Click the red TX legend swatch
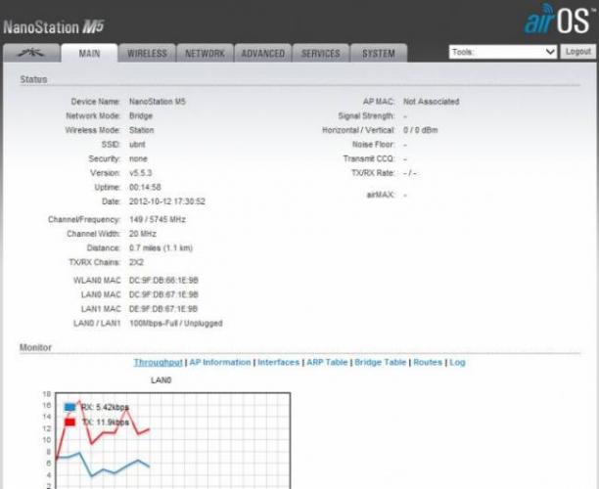Viewport: 599px width, 489px height. (x=69, y=422)
